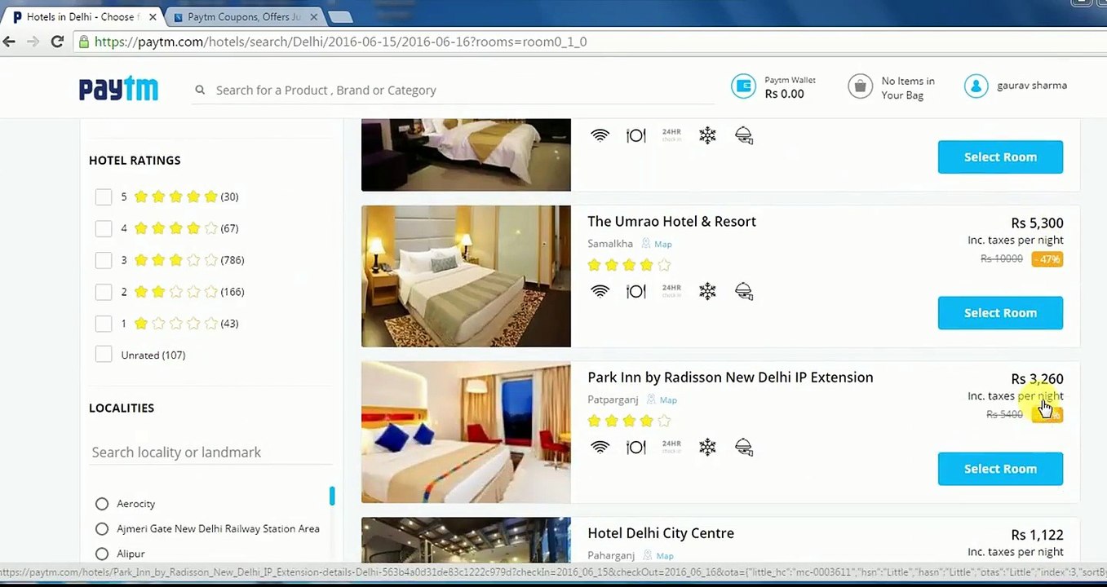Open The Umrao Hotel room photo
1107x587 pixels.
[466, 276]
